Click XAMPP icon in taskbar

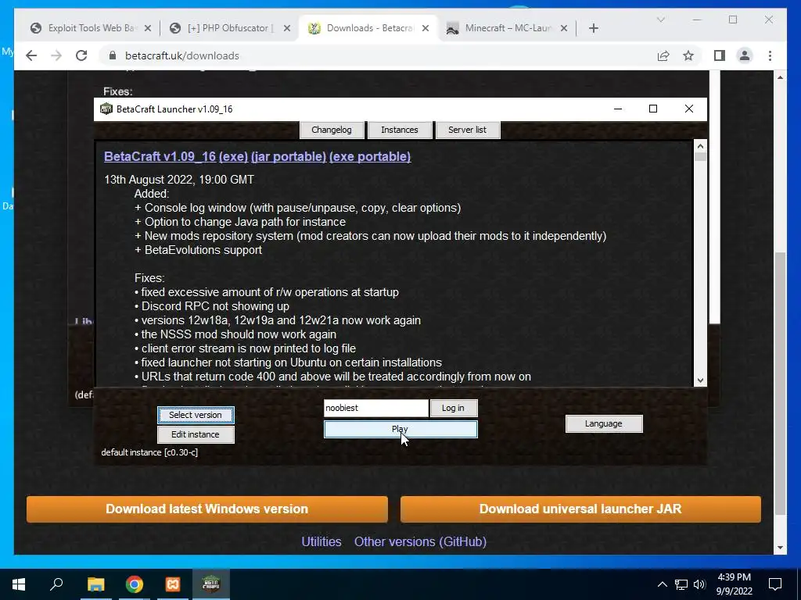173,584
